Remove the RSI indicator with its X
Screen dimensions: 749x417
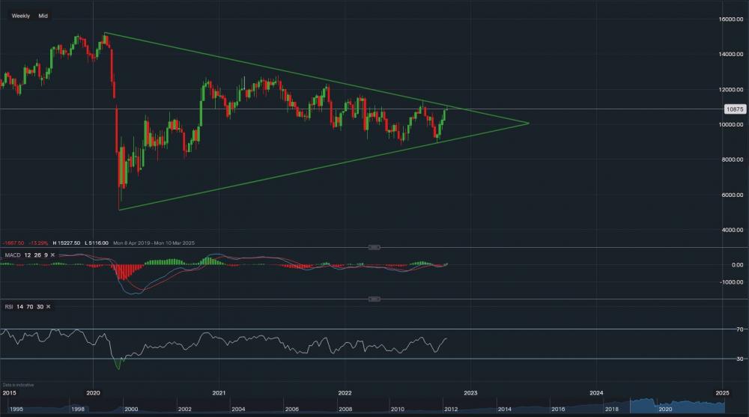pos(47,307)
